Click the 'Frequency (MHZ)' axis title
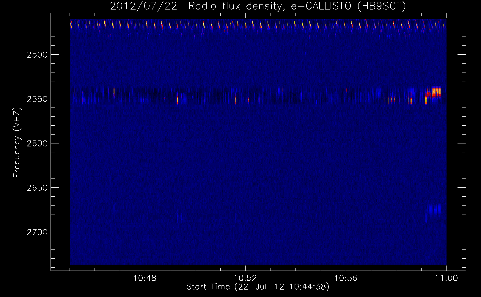The height and width of the screenshot is (297, 481). click(x=17, y=143)
